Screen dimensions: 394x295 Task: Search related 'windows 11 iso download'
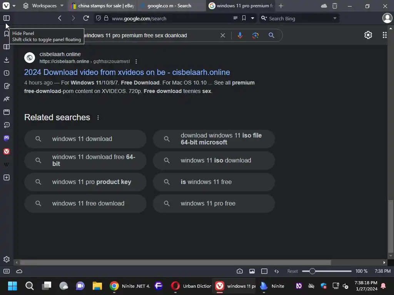[214, 161]
